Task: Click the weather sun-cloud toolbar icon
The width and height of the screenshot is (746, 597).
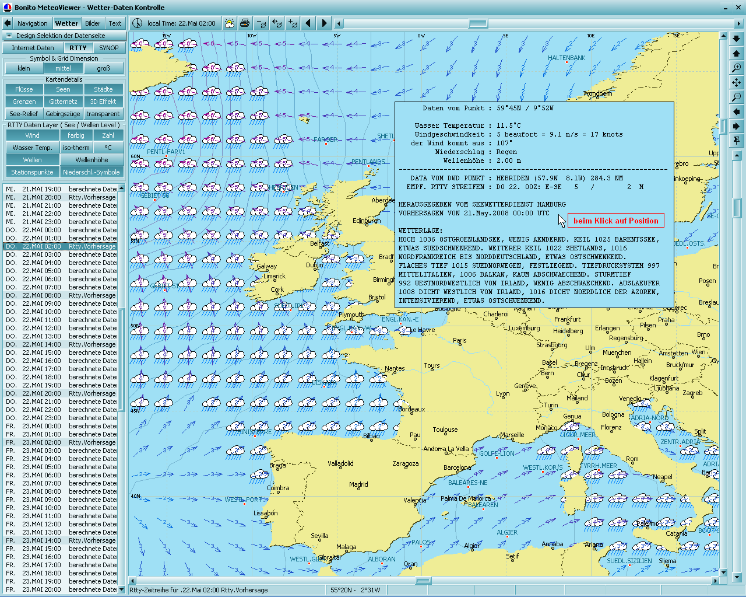Action: [230, 23]
